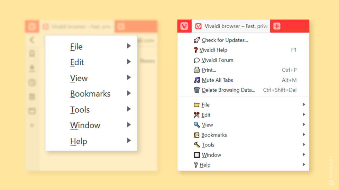Click the rocket icon for Check for Updates
The width and height of the screenshot is (339, 190).
pyautogui.click(x=197, y=40)
